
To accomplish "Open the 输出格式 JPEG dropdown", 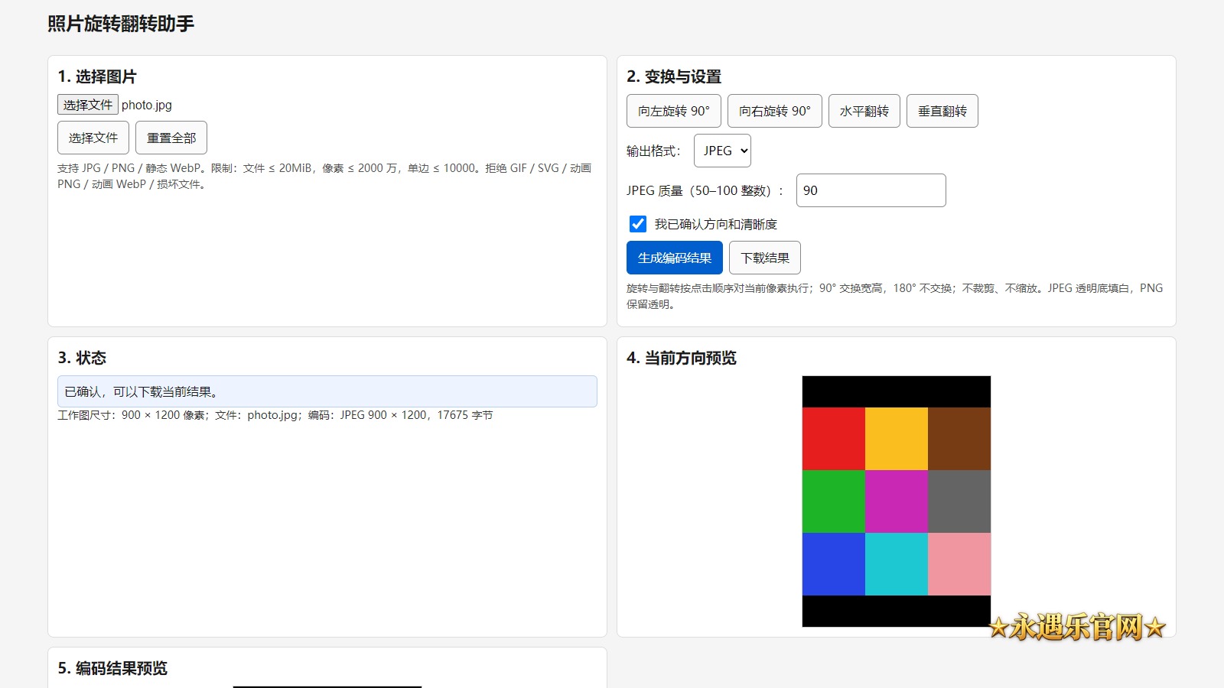I will tap(722, 151).
